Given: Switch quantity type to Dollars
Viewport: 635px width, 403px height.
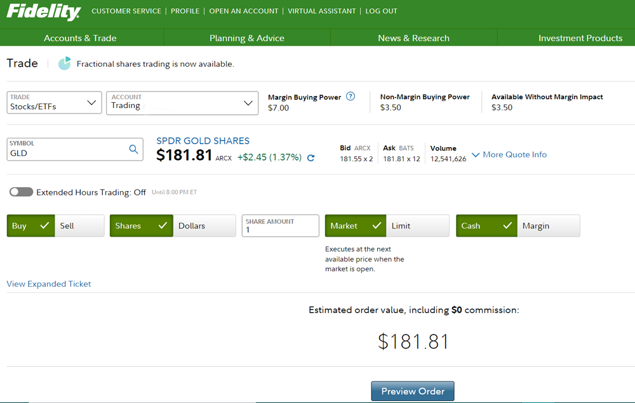Looking at the screenshot, I should coord(203,226).
